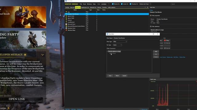Click Delete filter function button
The height and width of the screenshot is (110, 197).
coord(156,57)
